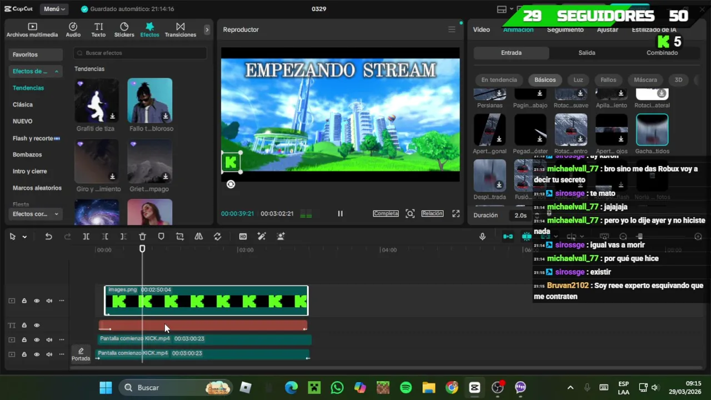Choose the Luz animation category
Viewport: 711px width, 400px height.
(x=578, y=79)
